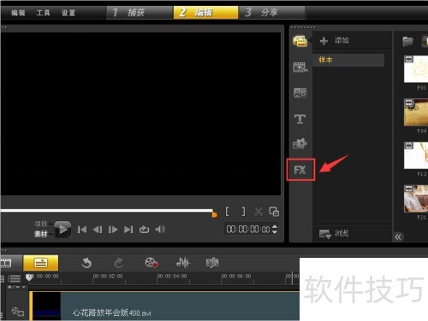Open the Sound Mixer

coord(182,263)
